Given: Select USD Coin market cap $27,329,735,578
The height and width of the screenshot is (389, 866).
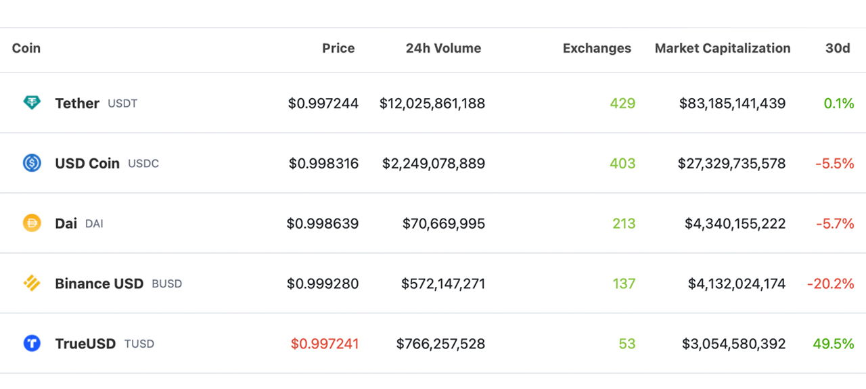Looking at the screenshot, I should pyautogui.click(x=732, y=164).
